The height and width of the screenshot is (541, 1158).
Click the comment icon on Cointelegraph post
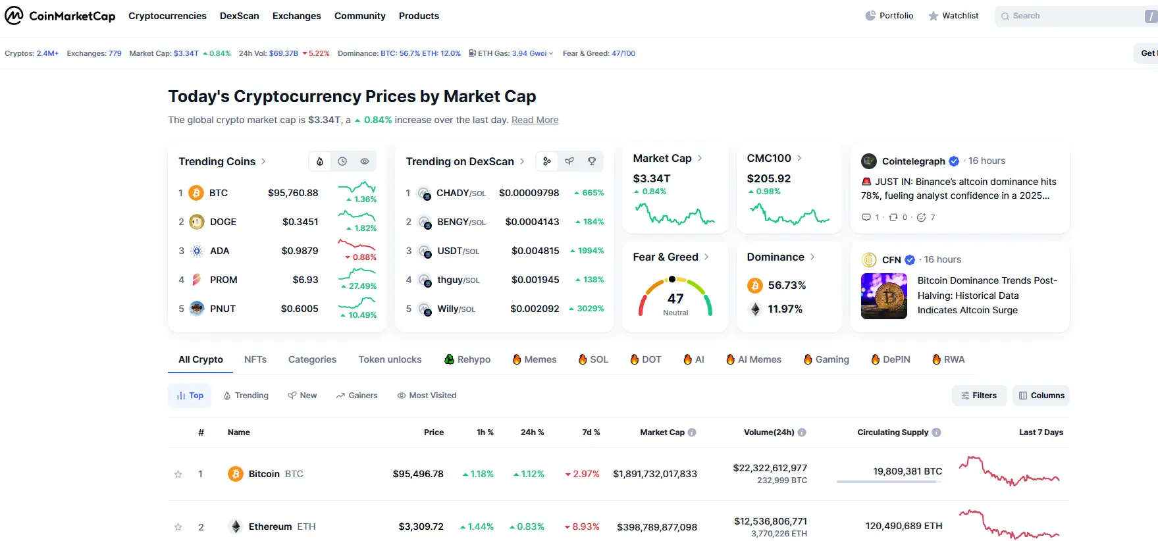pyautogui.click(x=866, y=217)
